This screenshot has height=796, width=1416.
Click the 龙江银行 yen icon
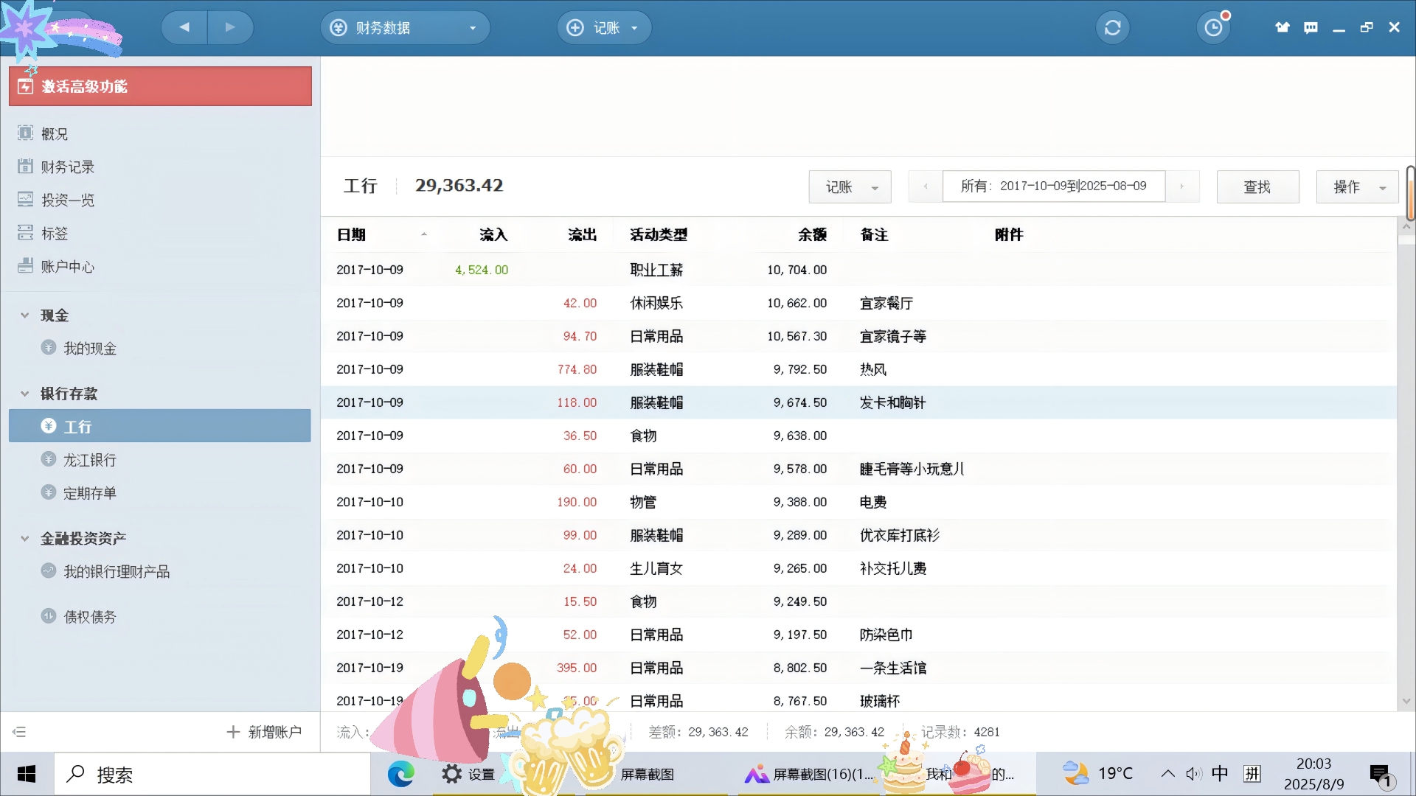[49, 458]
